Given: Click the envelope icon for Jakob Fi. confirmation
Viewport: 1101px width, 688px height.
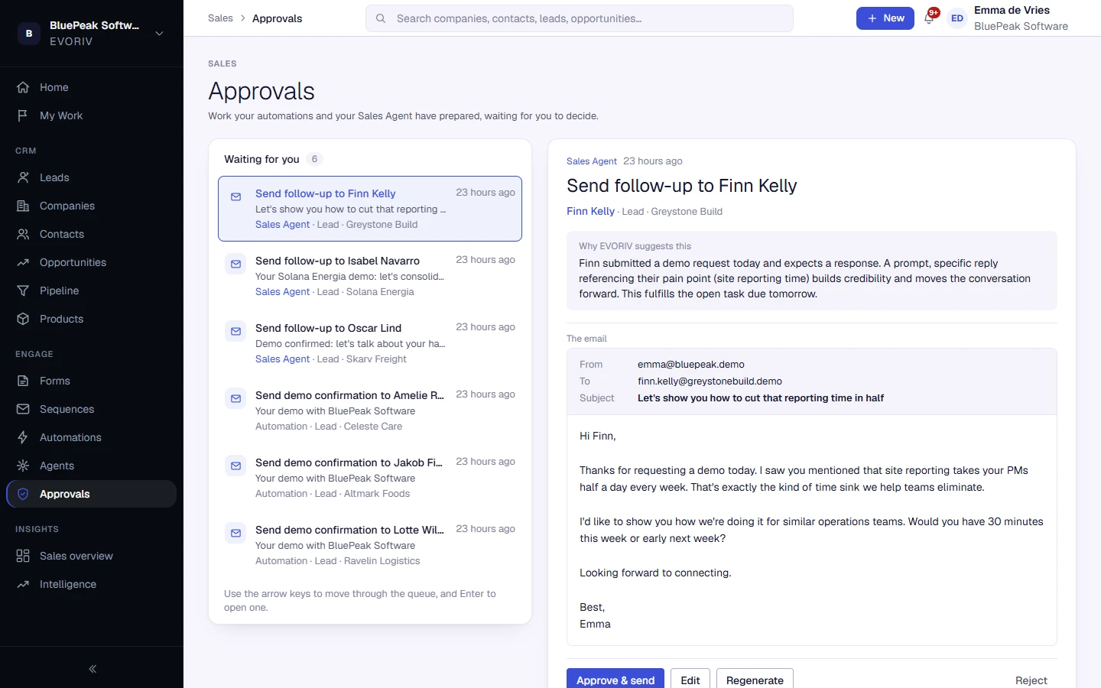Looking at the screenshot, I should click(235, 466).
